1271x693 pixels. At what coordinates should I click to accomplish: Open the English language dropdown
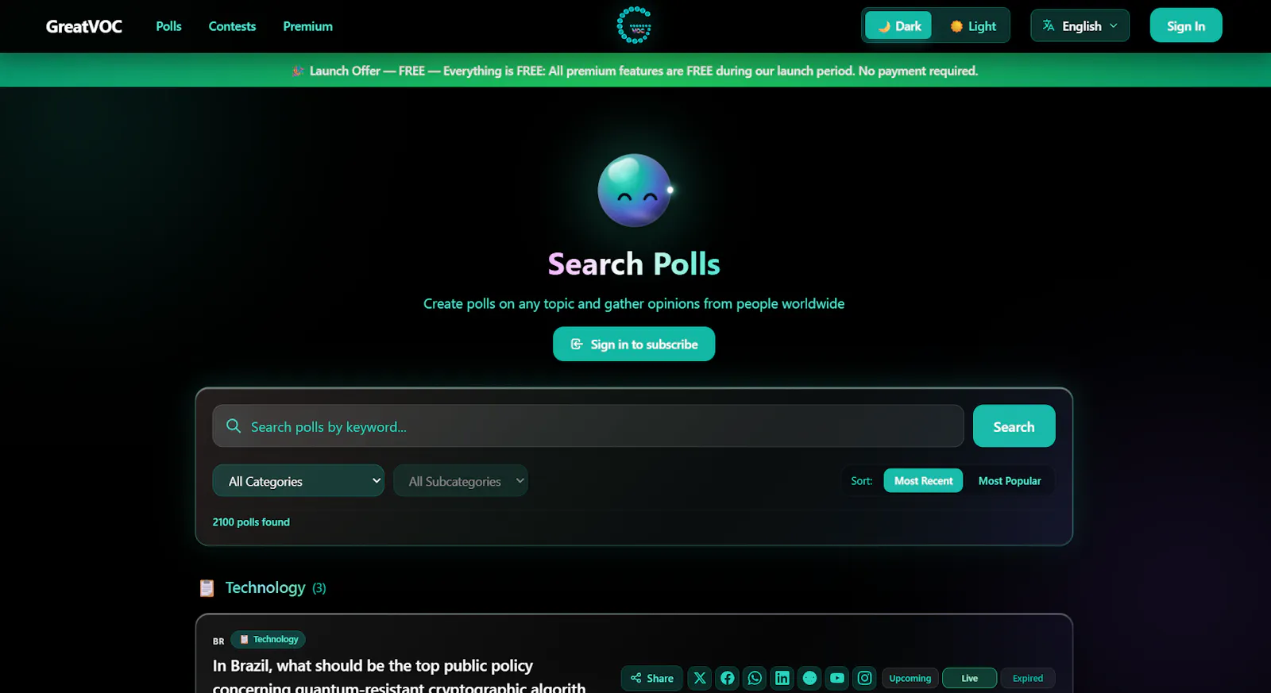pyautogui.click(x=1080, y=26)
